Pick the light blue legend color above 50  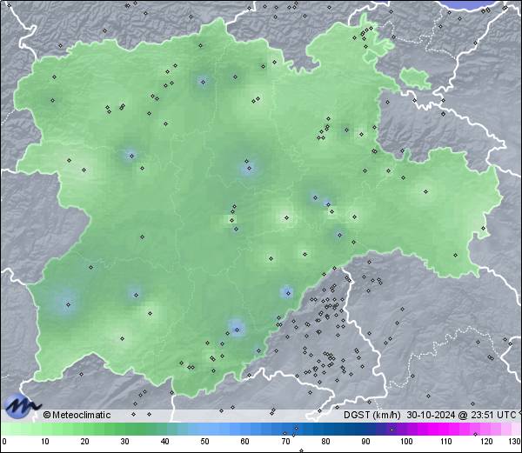[x=204, y=429]
